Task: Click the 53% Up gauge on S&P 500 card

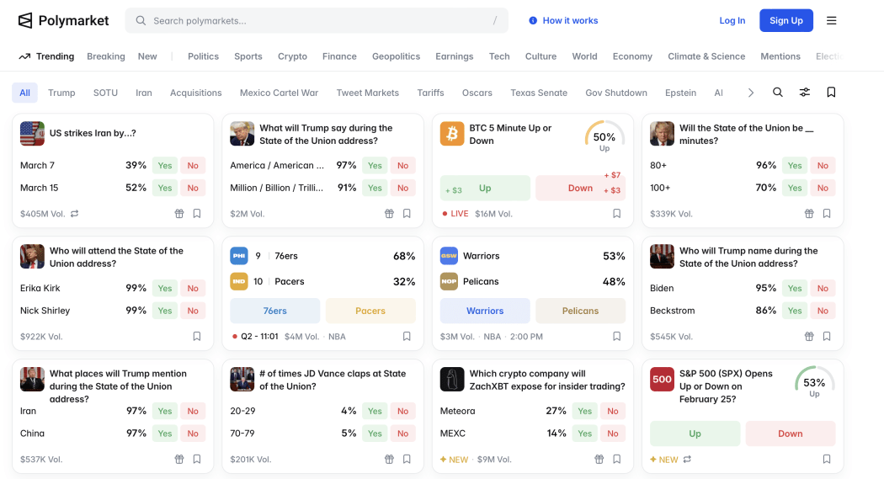Action: pyautogui.click(x=814, y=383)
